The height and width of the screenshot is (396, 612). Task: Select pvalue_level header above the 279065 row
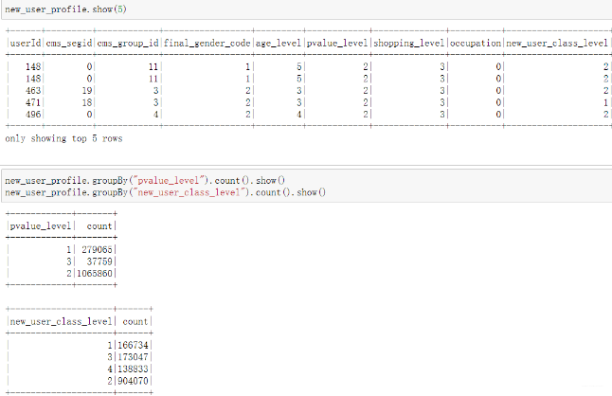tap(41, 225)
